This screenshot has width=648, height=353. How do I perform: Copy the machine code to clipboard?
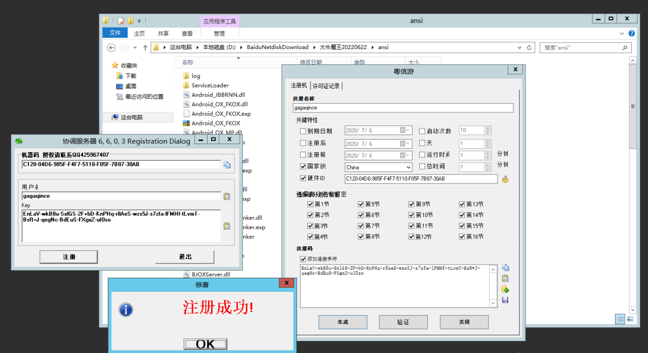(227, 165)
